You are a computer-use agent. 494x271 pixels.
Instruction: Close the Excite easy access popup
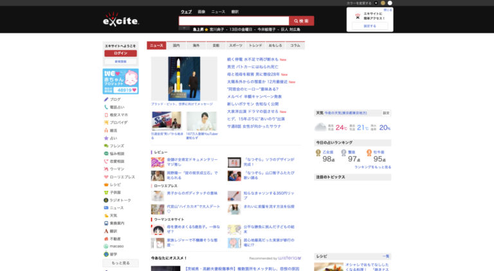pos(388,10)
